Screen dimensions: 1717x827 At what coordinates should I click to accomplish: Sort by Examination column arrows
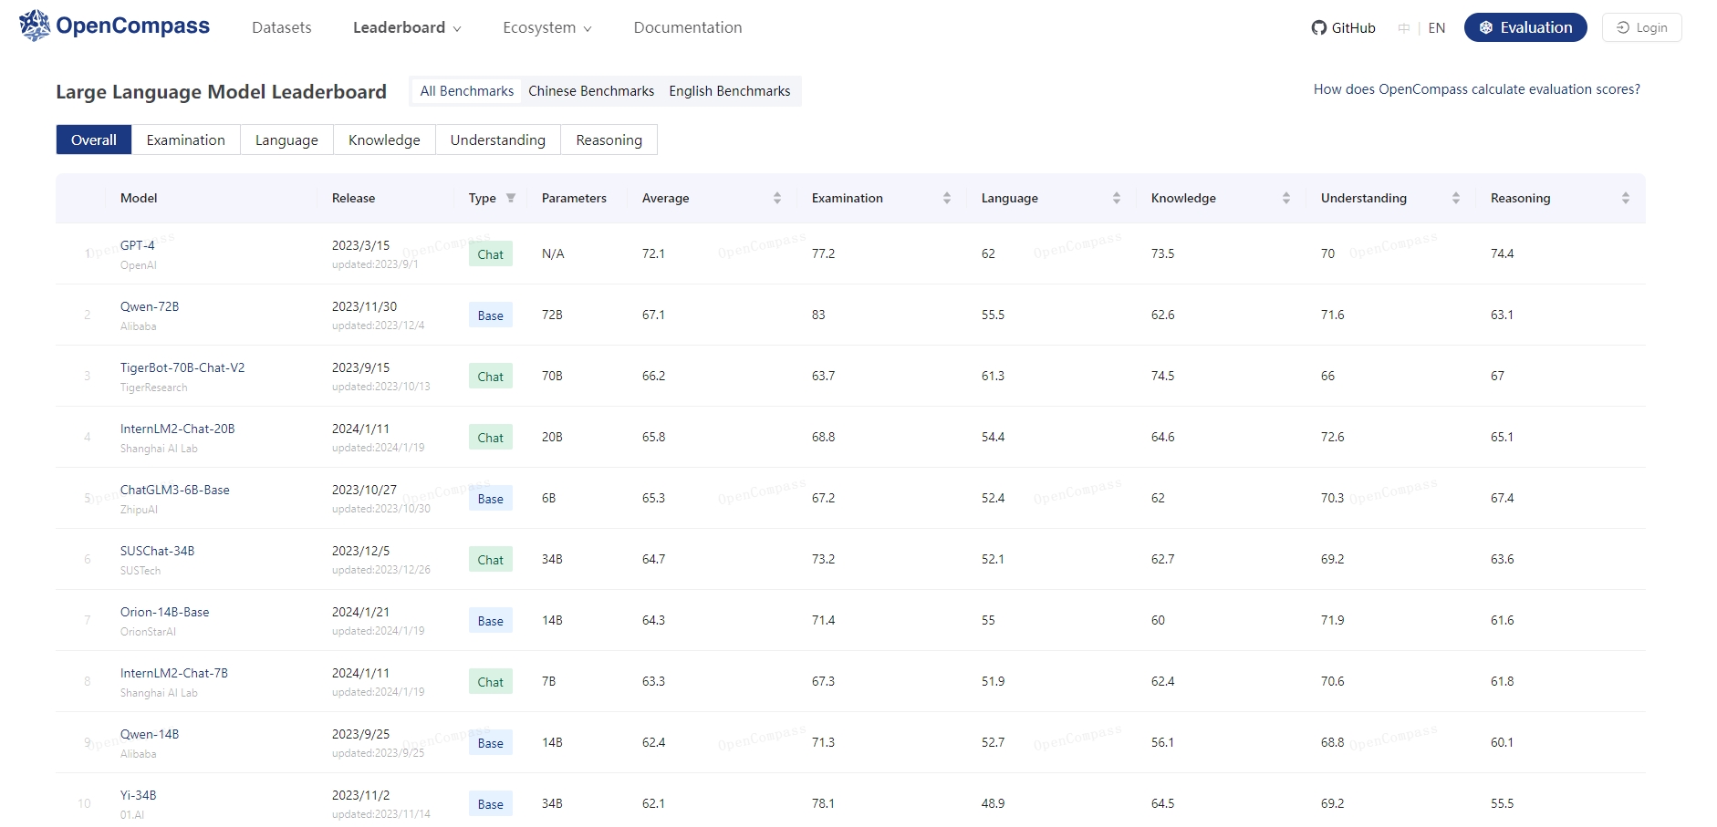coord(947,198)
